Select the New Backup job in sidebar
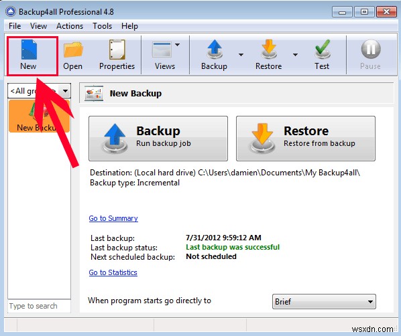This screenshot has height=336, width=401. (x=39, y=116)
